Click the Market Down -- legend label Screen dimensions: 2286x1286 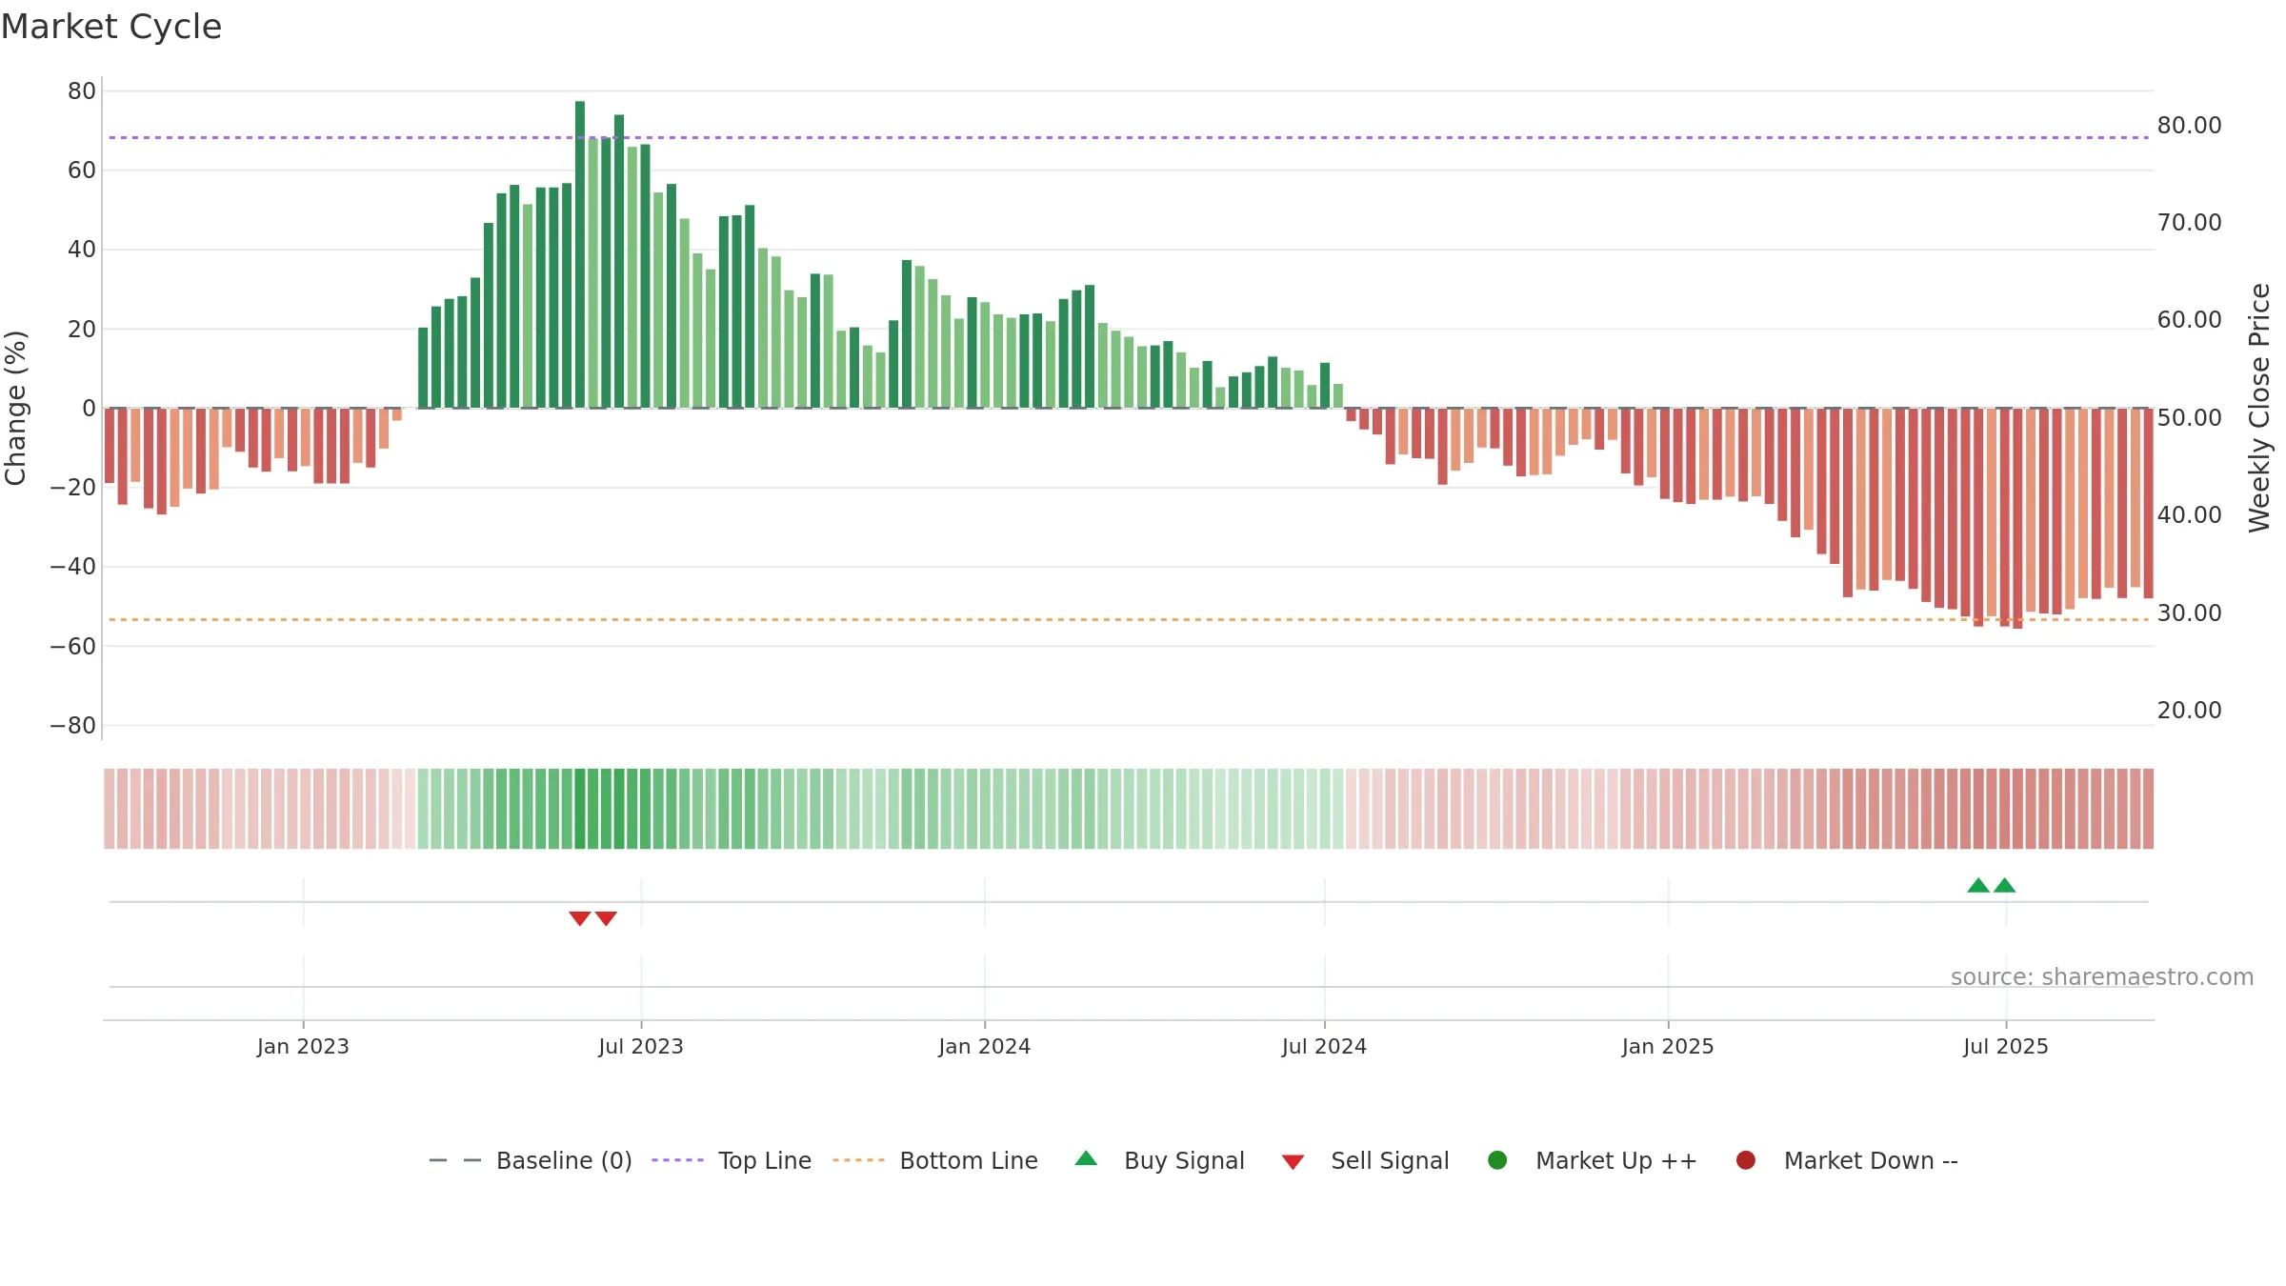point(1871,1160)
